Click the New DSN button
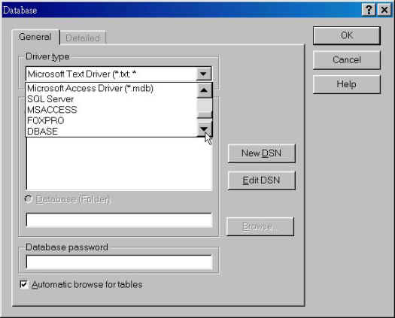The width and height of the screenshot is (395, 318). coord(262,153)
